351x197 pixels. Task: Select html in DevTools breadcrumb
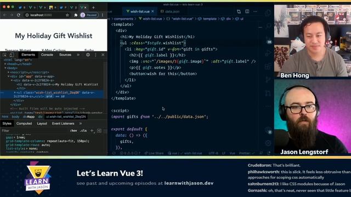pos(5,117)
